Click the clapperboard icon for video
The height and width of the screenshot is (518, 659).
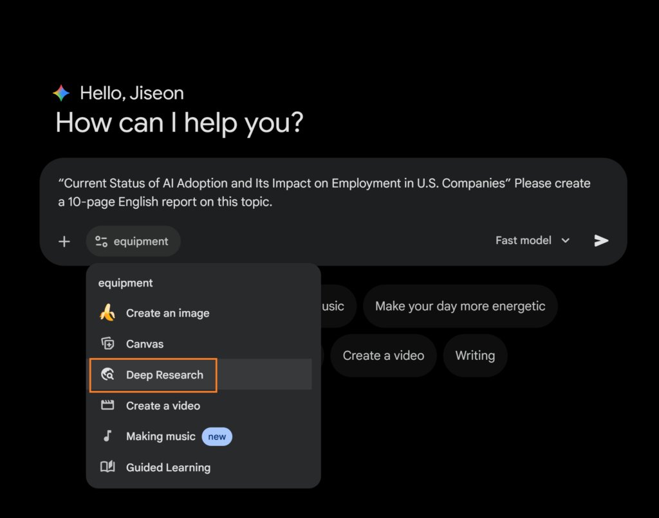click(107, 405)
